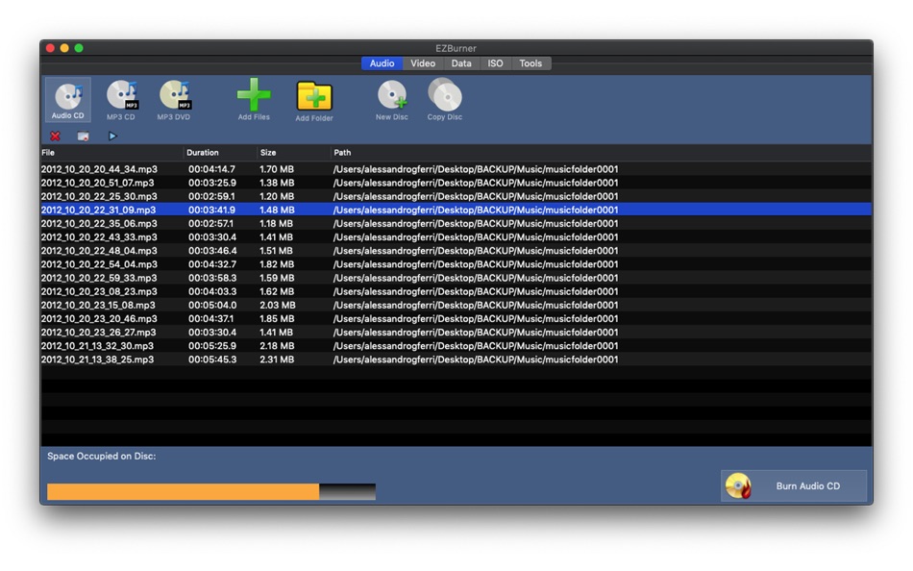Viewport: 913px width, 571px height.
Task: Select file 2012_10_21_13_38_25.mp3
Action: pos(97,360)
